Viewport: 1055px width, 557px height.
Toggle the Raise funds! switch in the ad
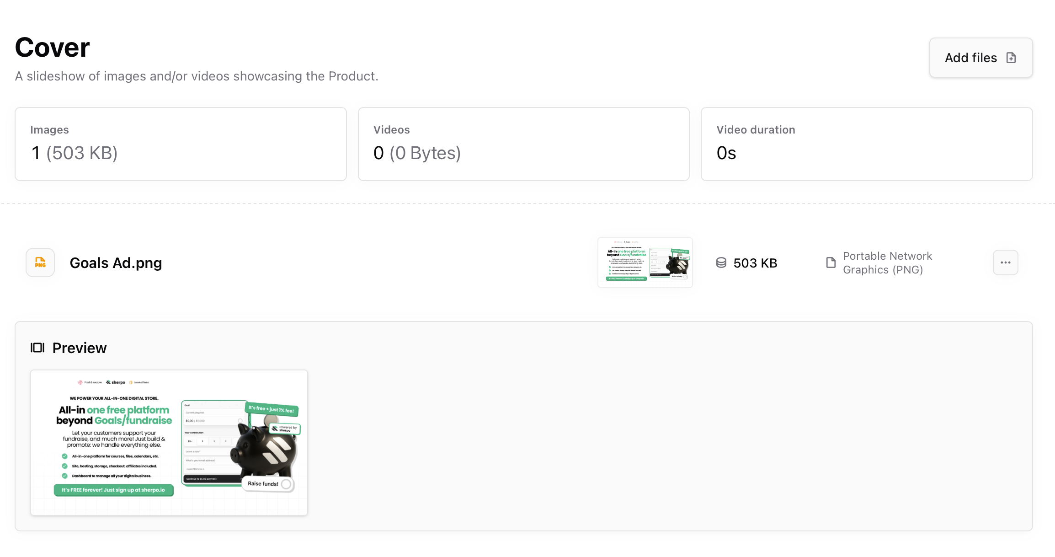coord(285,484)
